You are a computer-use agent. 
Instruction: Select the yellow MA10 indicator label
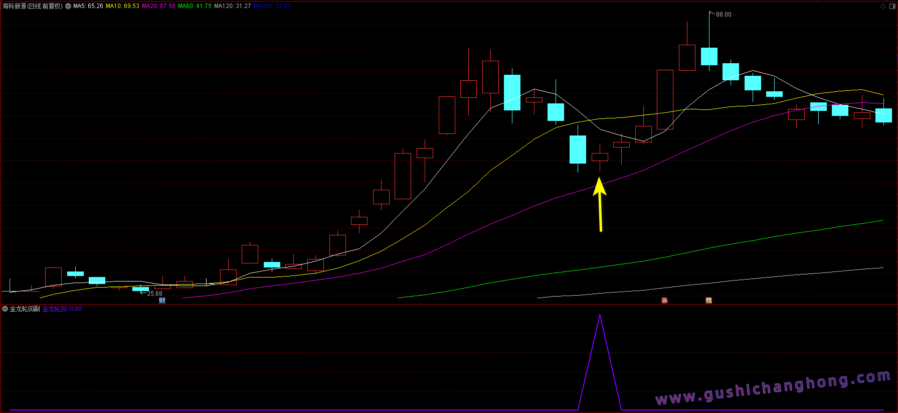tap(122, 7)
